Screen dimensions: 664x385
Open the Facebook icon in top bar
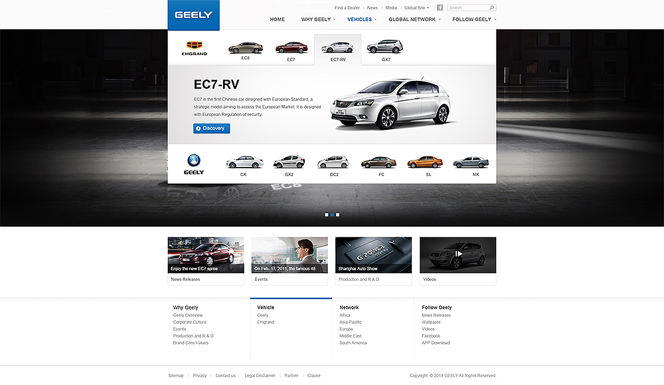[440, 7]
